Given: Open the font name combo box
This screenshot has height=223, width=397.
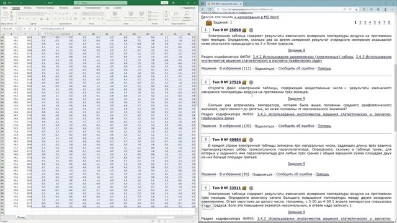Looking at the screenshot, I should pyautogui.click(x=29, y=14).
